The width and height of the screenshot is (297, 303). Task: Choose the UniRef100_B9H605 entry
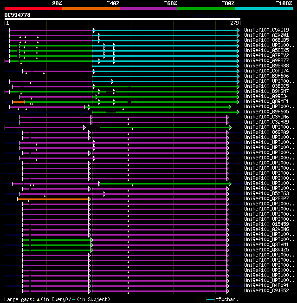click(x=266, y=112)
